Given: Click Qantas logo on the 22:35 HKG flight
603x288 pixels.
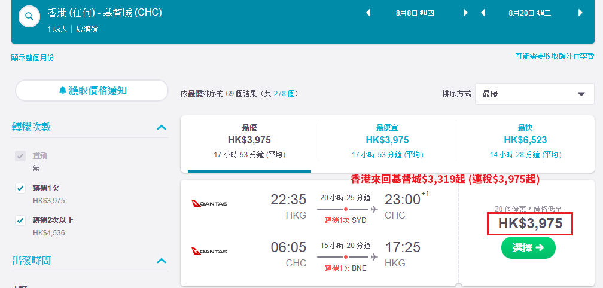Looking at the screenshot, I should click(209, 203).
